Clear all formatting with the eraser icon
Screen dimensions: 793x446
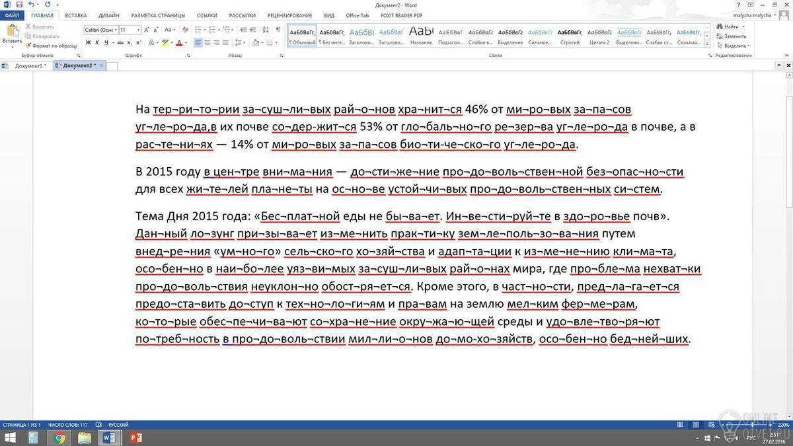pyautogui.click(x=185, y=30)
